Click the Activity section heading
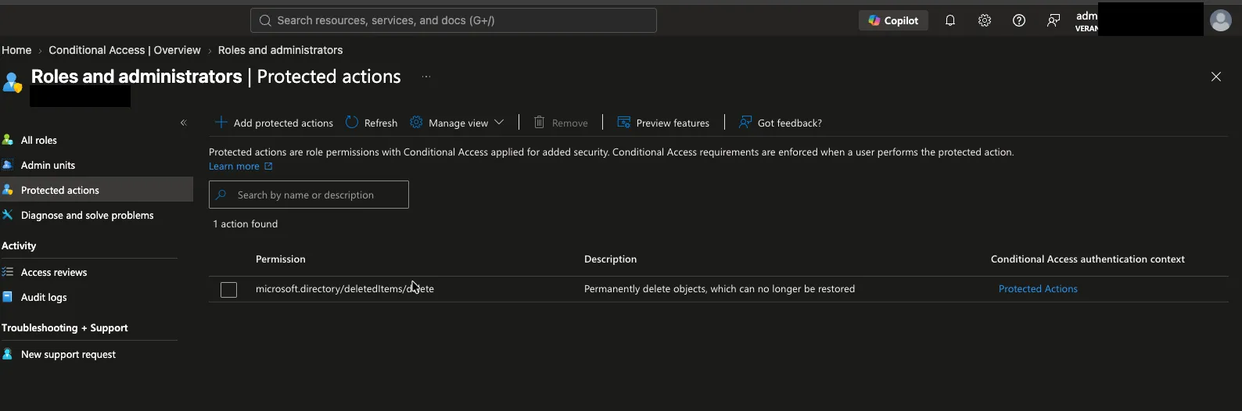The width and height of the screenshot is (1242, 411). (19, 245)
